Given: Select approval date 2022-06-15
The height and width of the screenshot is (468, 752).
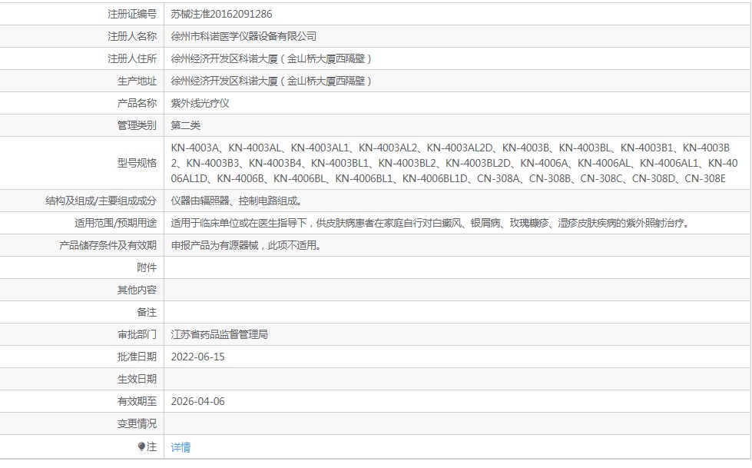Looking at the screenshot, I should click(197, 357).
